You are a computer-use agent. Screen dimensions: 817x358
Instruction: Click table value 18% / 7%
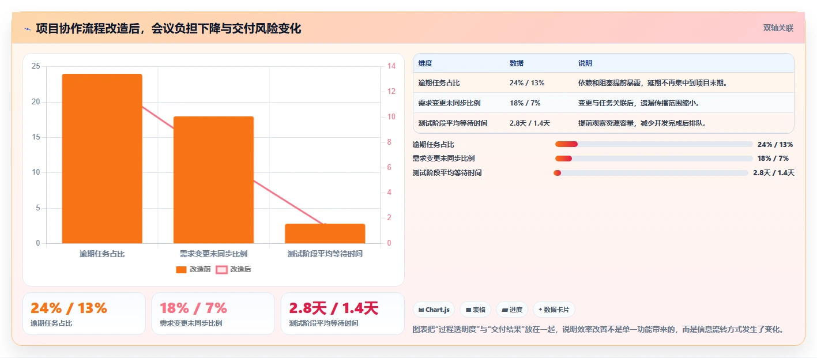coord(525,103)
